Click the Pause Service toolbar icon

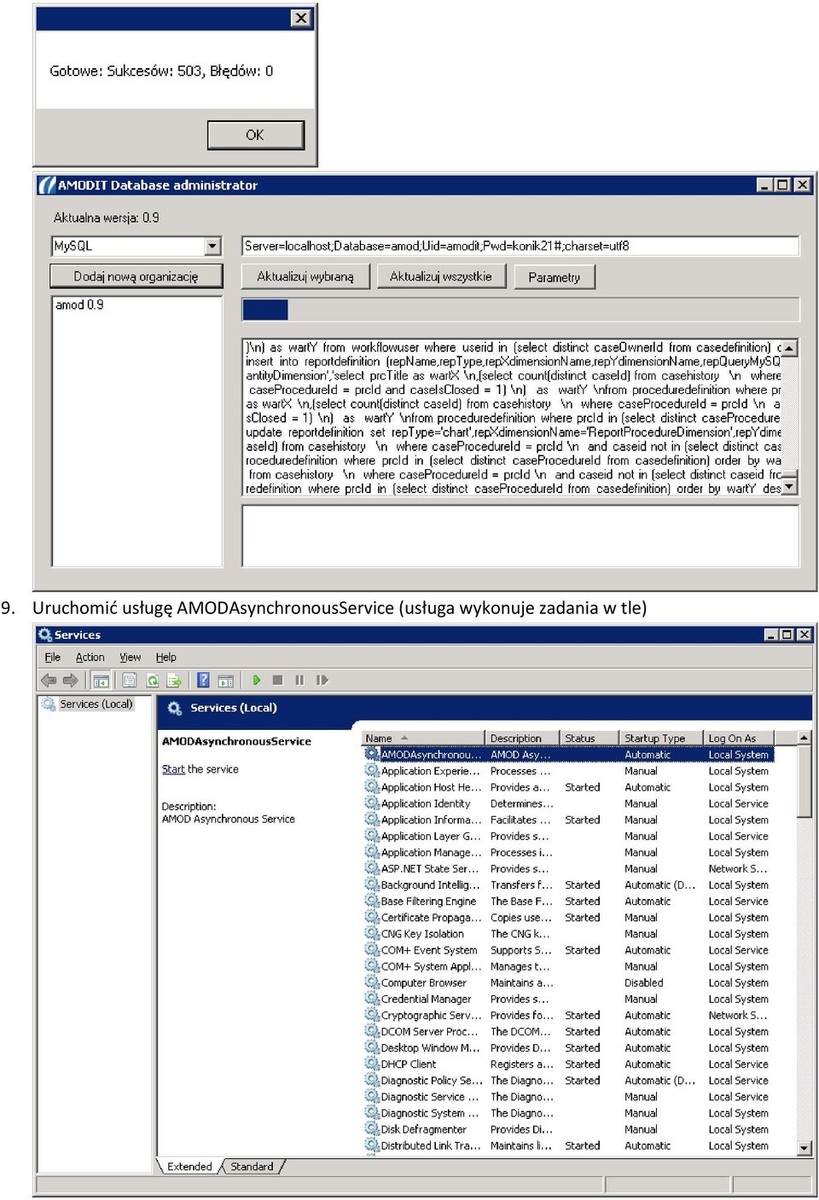[x=299, y=680]
